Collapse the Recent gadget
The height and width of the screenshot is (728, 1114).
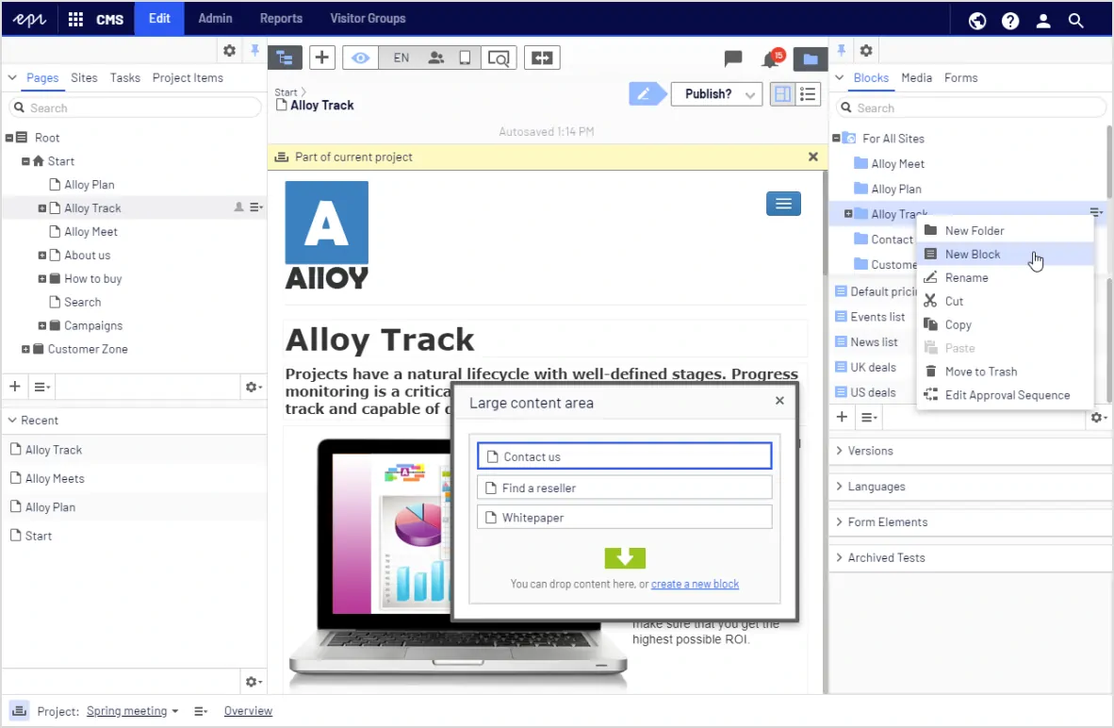coord(12,421)
